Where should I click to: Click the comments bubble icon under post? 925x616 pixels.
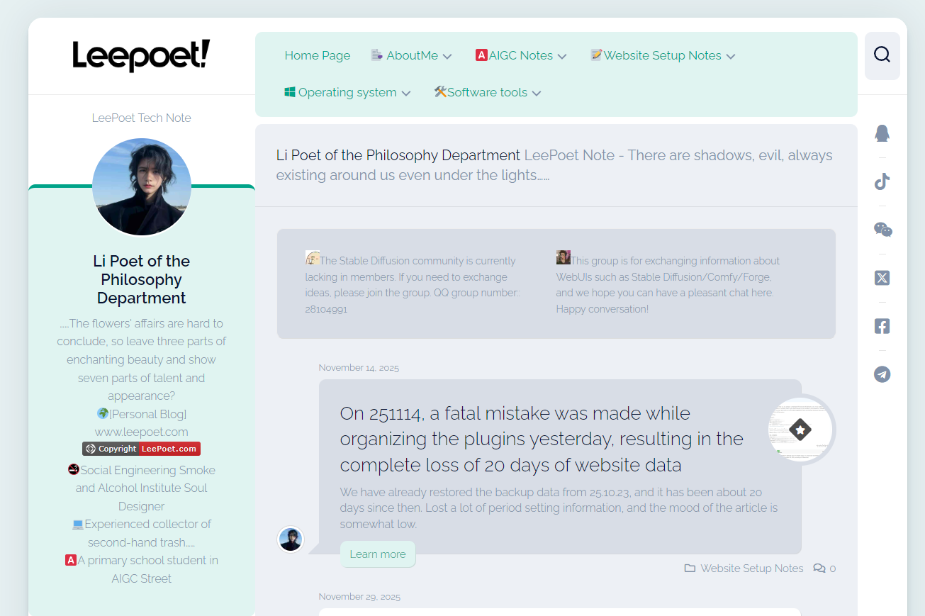click(819, 569)
